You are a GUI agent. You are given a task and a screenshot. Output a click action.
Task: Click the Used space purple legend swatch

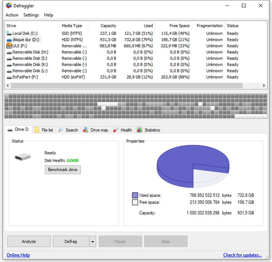tap(135, 195)
